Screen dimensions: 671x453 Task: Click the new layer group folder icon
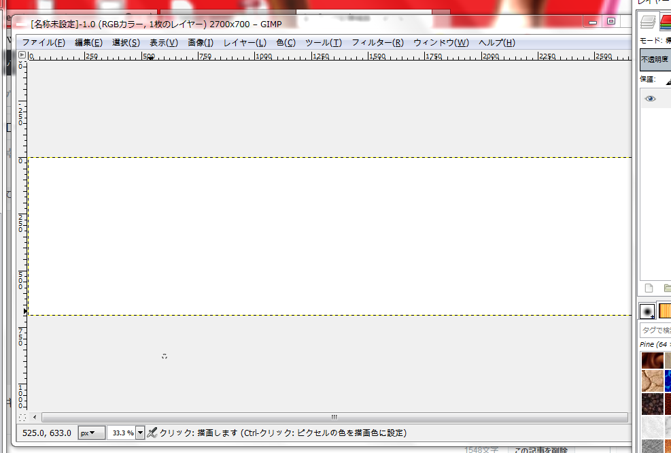[x=667, y=288]
